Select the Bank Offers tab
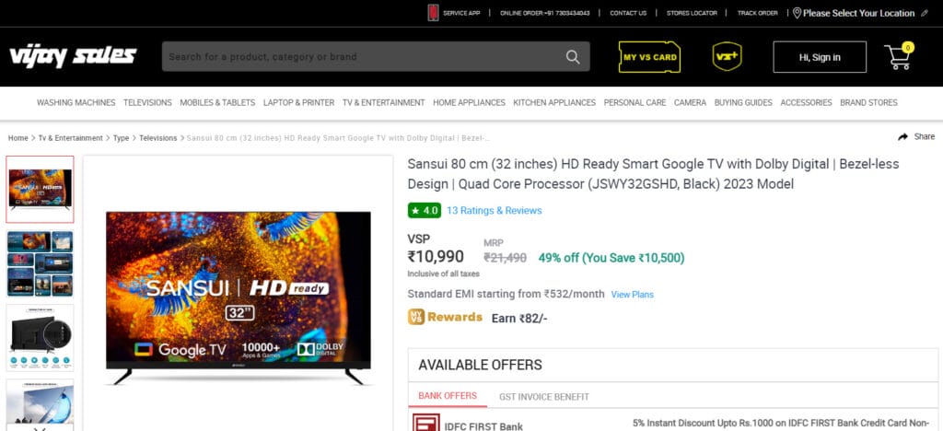Image resolution: width=943 pixels, height=431 pixels. point(448,395)
